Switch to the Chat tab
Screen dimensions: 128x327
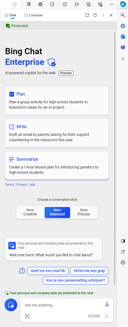click(x=10, y=15)
